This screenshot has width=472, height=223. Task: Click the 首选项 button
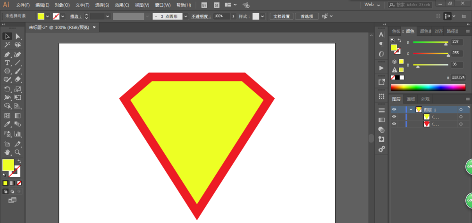[307, 16]
